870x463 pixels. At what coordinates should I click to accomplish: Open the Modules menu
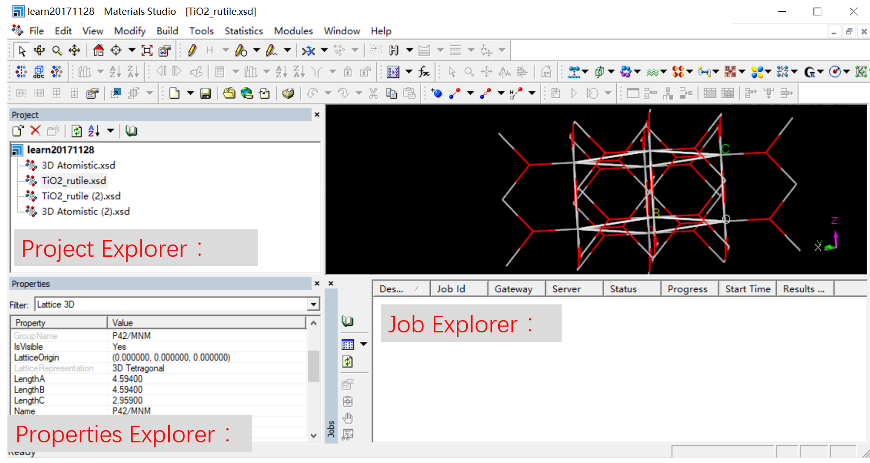(293, 31)
